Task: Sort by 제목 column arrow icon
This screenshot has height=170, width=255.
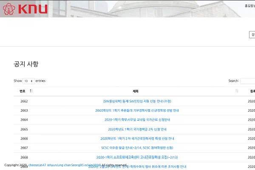Action: (x=237, y=91)
